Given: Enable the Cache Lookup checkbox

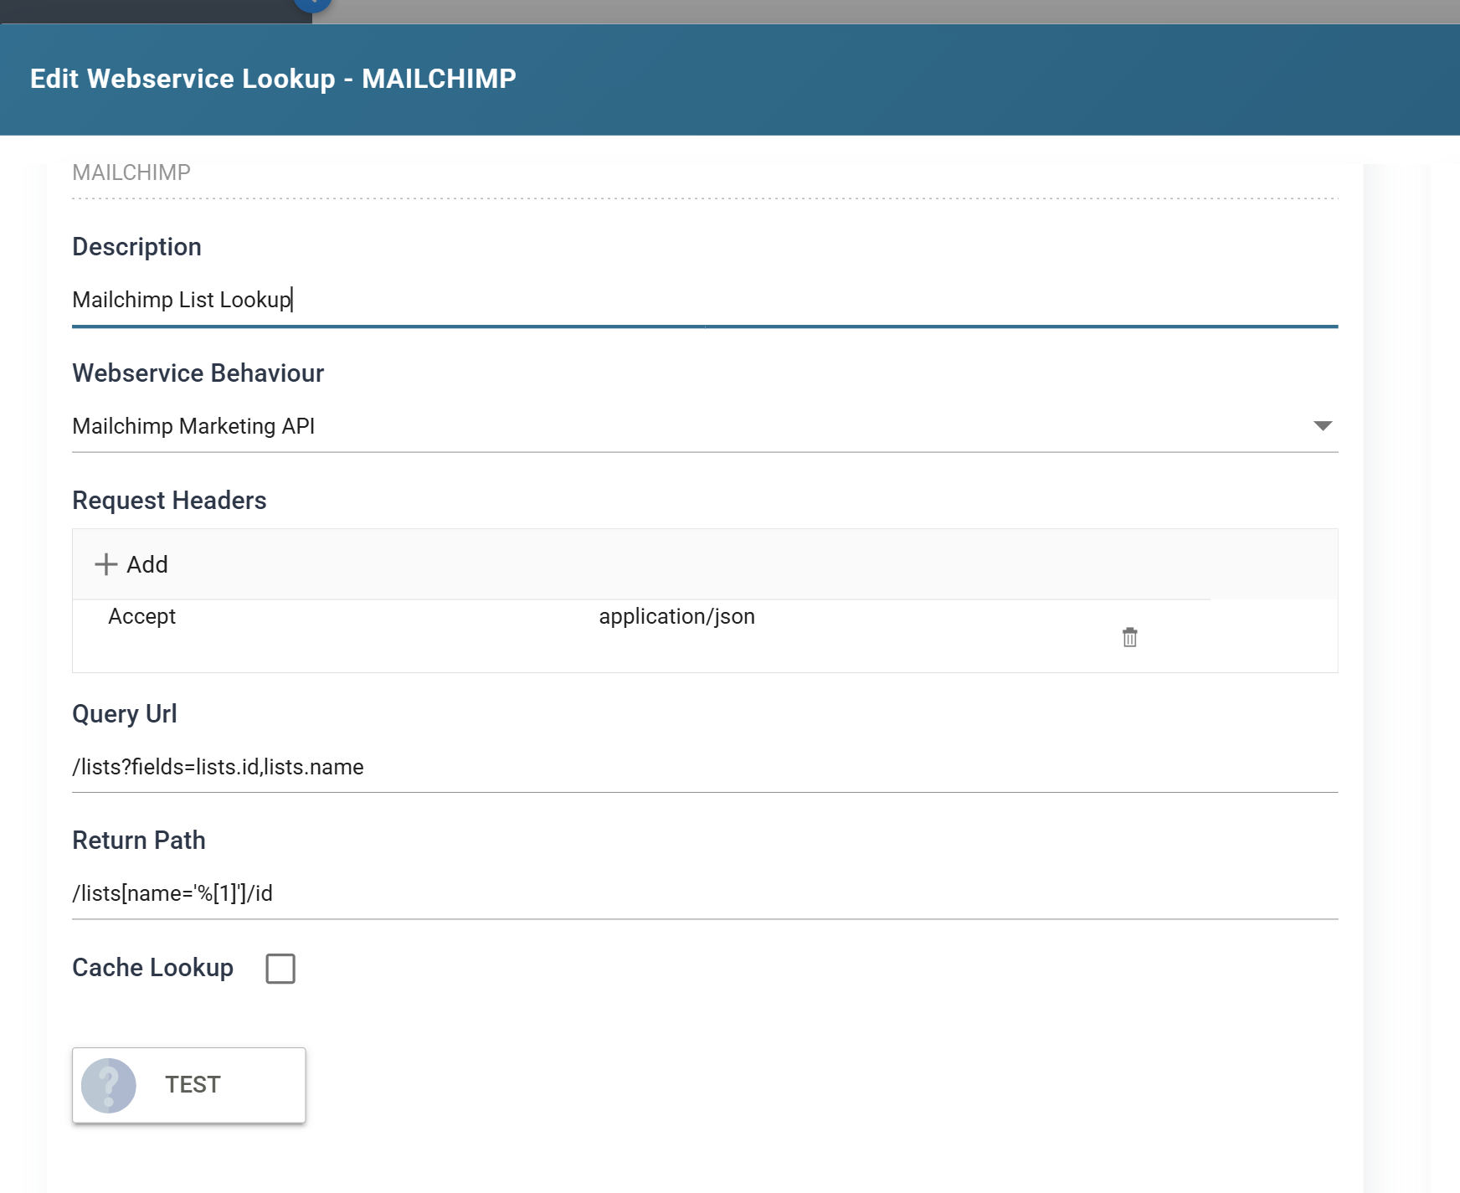Looking at the screenshot, I should click(x=280, y=969).
